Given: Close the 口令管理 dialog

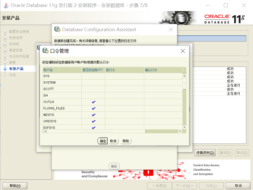Looking at the screenshot, I should pos(183,51).
